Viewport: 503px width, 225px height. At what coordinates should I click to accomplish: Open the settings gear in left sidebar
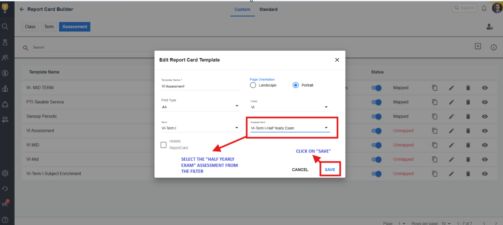point(5,173)
